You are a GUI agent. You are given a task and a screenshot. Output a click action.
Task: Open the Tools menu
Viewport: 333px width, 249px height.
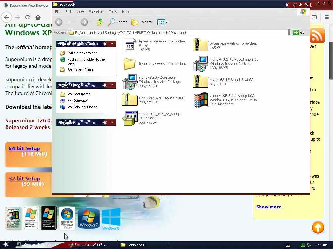pyautogui.click(x=113, y=12)
